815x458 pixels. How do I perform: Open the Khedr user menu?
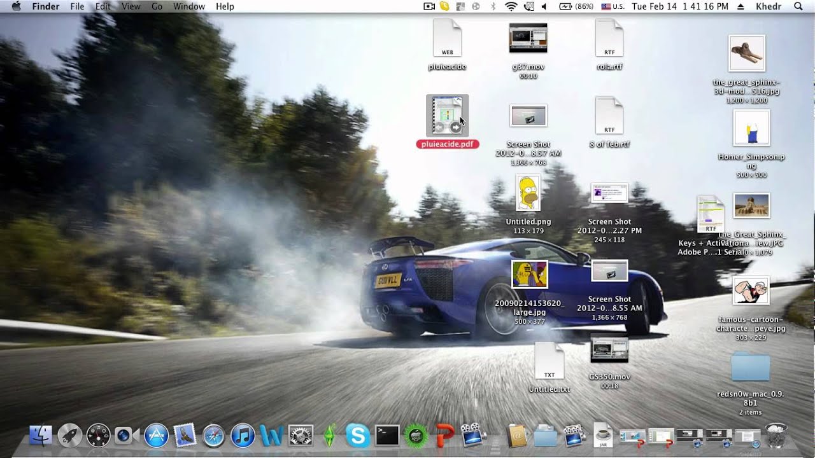pos(769,6)
